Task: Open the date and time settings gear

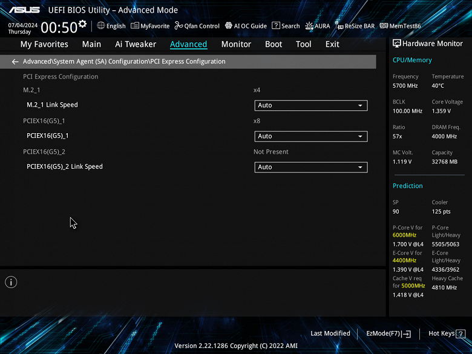Action: tap(82, 24)
